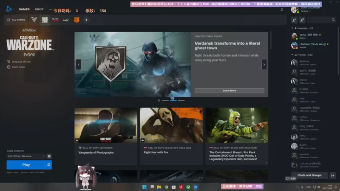Image resolution: width=340 pixels, height=191 pixels.
Task: Select friend BiuMode in the list
Action: 313,63
